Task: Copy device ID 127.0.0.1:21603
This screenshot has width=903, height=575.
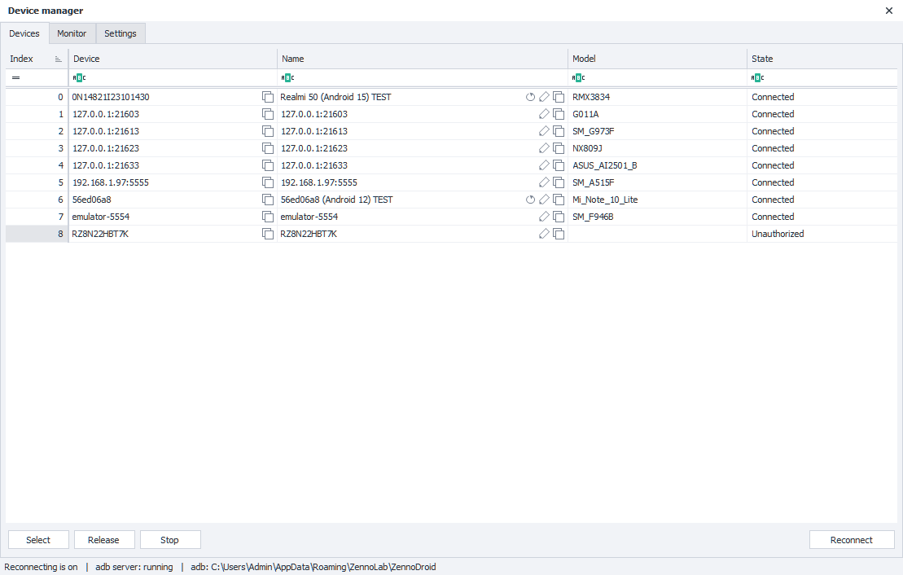Action: pos(268,114)
